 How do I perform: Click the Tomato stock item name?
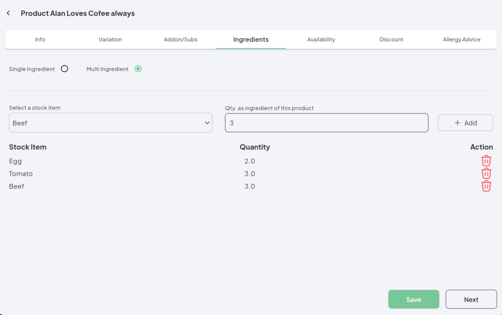click(21, 174)
